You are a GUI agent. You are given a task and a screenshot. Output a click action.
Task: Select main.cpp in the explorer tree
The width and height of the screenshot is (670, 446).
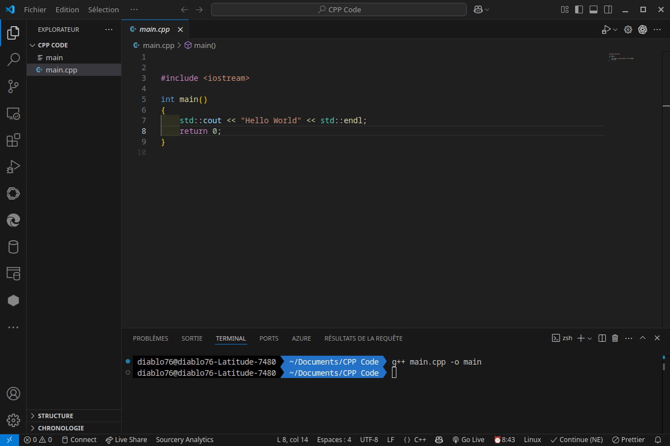(x=61, y=70)
